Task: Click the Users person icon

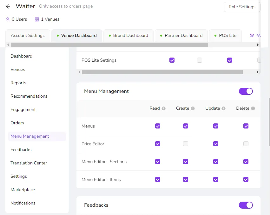Action: tap(8, 19)
